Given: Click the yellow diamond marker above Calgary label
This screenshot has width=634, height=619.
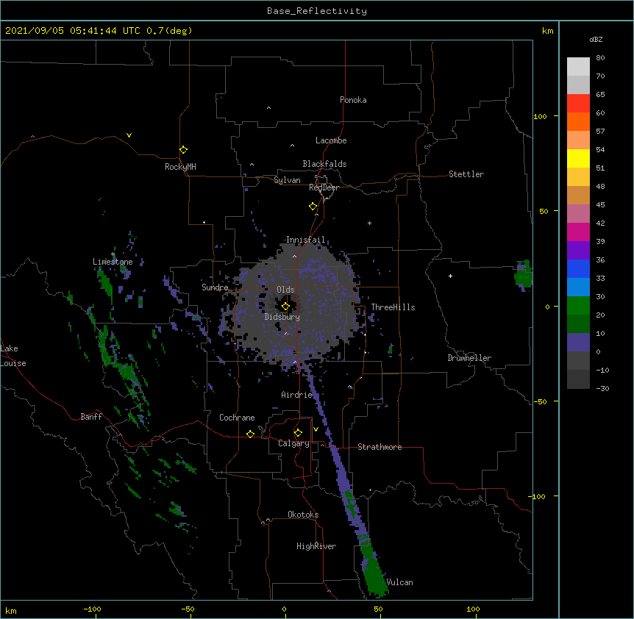Looking at the screenshot, I should 298,433.
